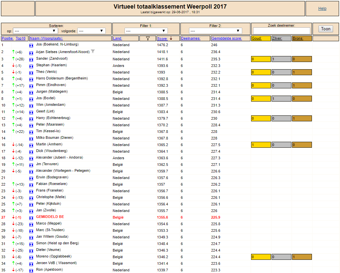Click the Goud column header
This screenshot has height=273, width=340.
(256, 38)
